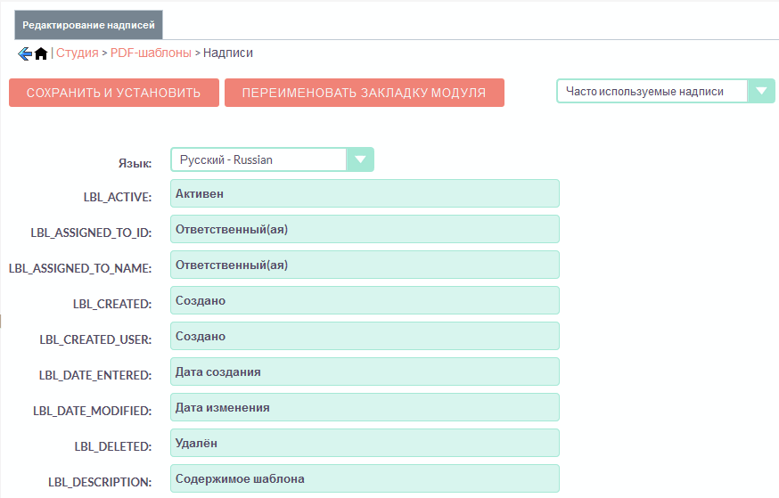Click the back arrow icon
The height and width of the screenshot is (498, 779).
(24, 53)
